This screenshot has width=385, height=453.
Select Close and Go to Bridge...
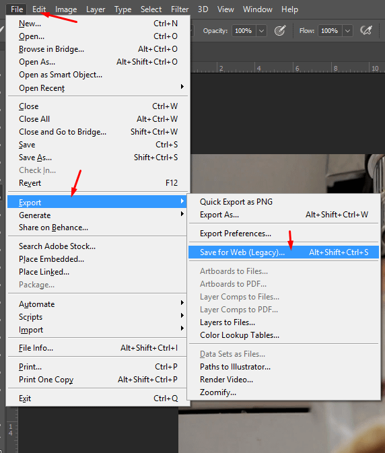point(98,132)
